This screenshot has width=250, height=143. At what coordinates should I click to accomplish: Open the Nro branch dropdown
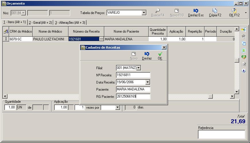coord(23,13)
